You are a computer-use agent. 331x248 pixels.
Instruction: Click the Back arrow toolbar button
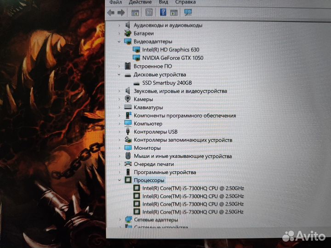coord(111,13)
